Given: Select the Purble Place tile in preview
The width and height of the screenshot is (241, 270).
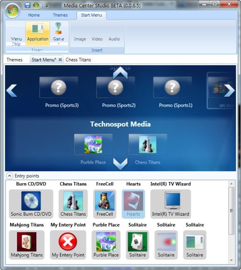Looking at the screenshot, I should [x=93, y=145].
